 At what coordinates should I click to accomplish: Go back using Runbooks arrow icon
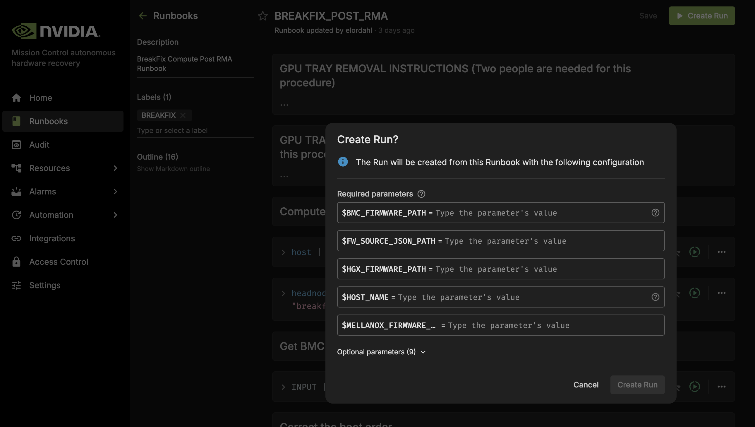pos(143,16)
